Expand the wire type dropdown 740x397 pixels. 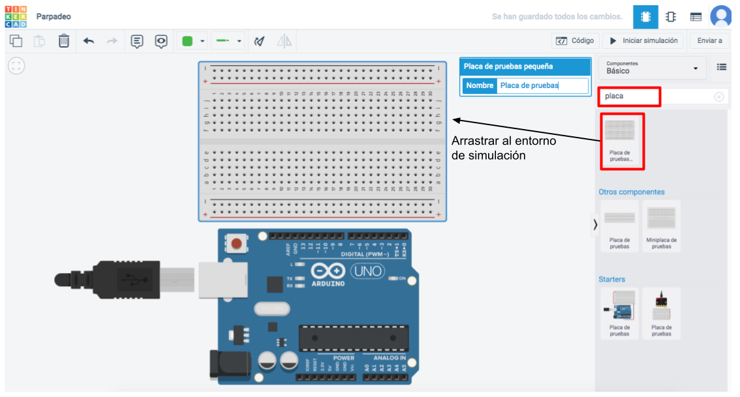(x=229, y=41)
